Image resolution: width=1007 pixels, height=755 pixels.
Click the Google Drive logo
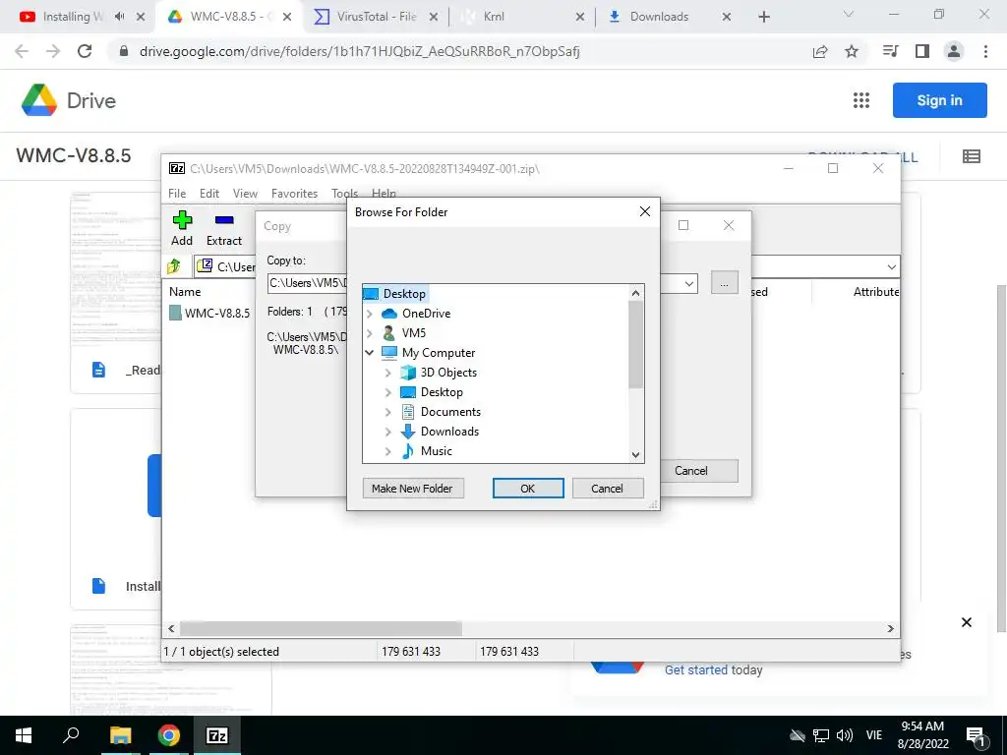point(39,100)
